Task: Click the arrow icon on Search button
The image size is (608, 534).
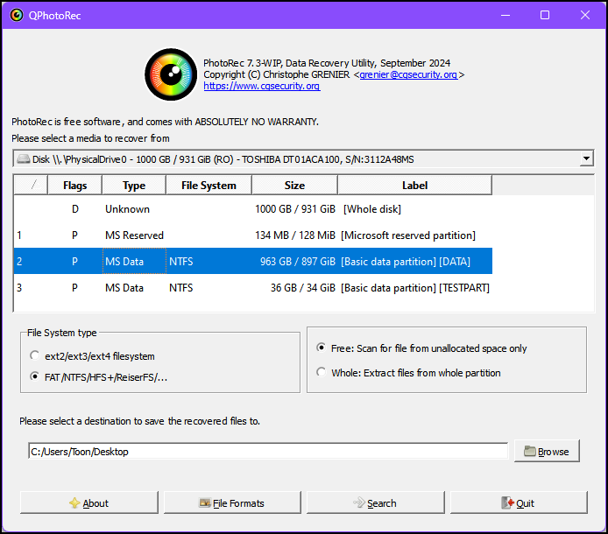Action: pos(358,503)
